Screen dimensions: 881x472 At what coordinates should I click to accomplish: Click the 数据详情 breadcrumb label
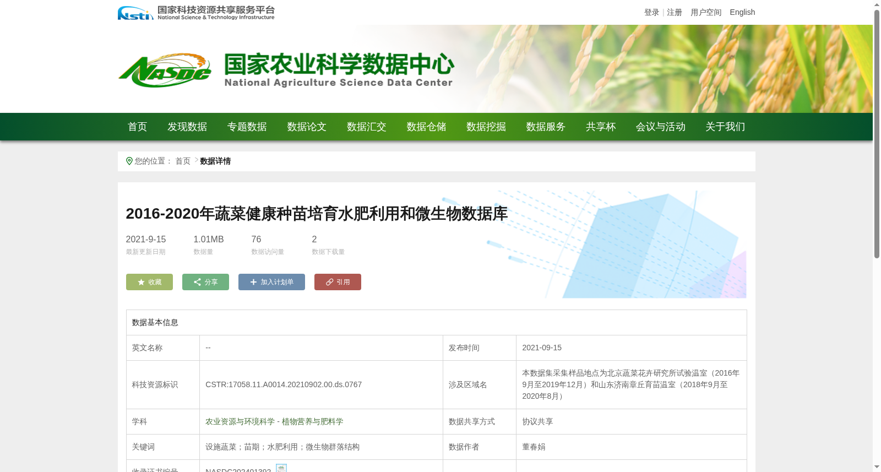[x=215, y=161]
